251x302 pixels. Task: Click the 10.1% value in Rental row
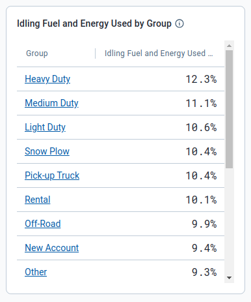tap(201, 200)
